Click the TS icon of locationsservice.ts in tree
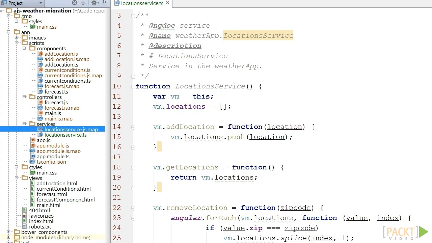Viewport: 432px width, 243px height. click(x=40, y=135)
